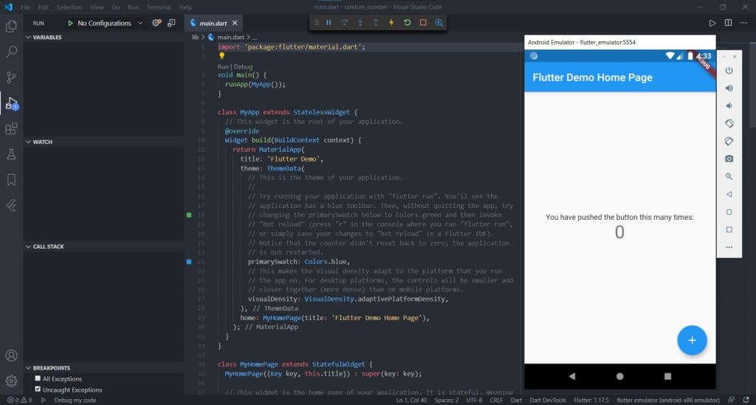This screenshot has height=405, width=756.
Task: Open the Edit menu
Action: pos(44,7)
